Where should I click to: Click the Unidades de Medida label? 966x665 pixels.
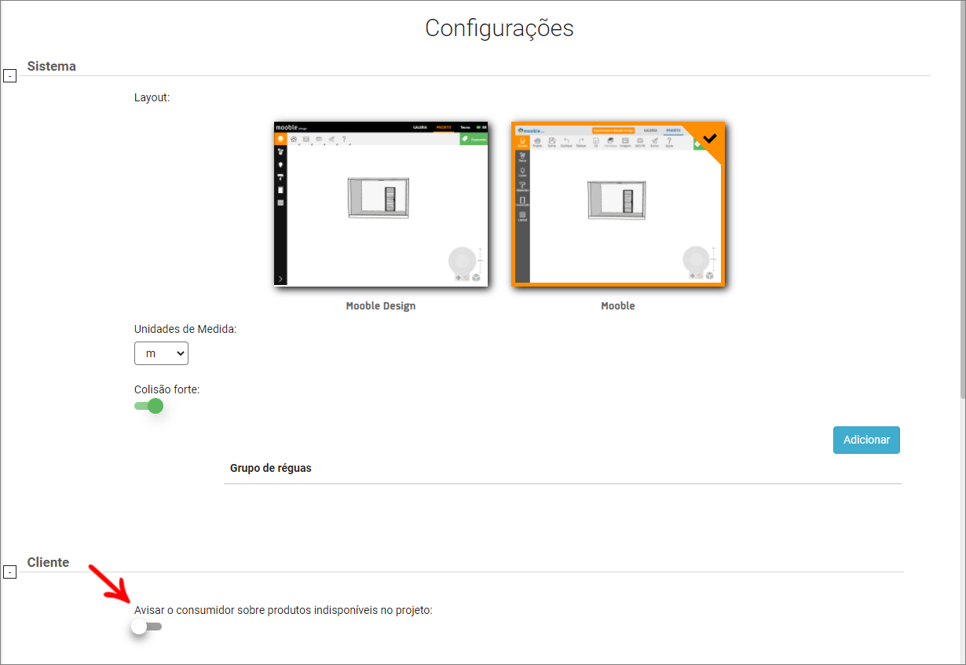(185, 329)
